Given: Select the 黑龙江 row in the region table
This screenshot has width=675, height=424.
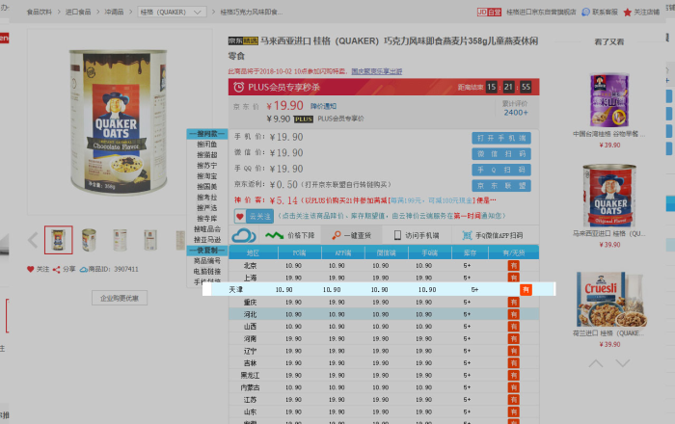Looking at the screenshot, I should click(384, 376).
